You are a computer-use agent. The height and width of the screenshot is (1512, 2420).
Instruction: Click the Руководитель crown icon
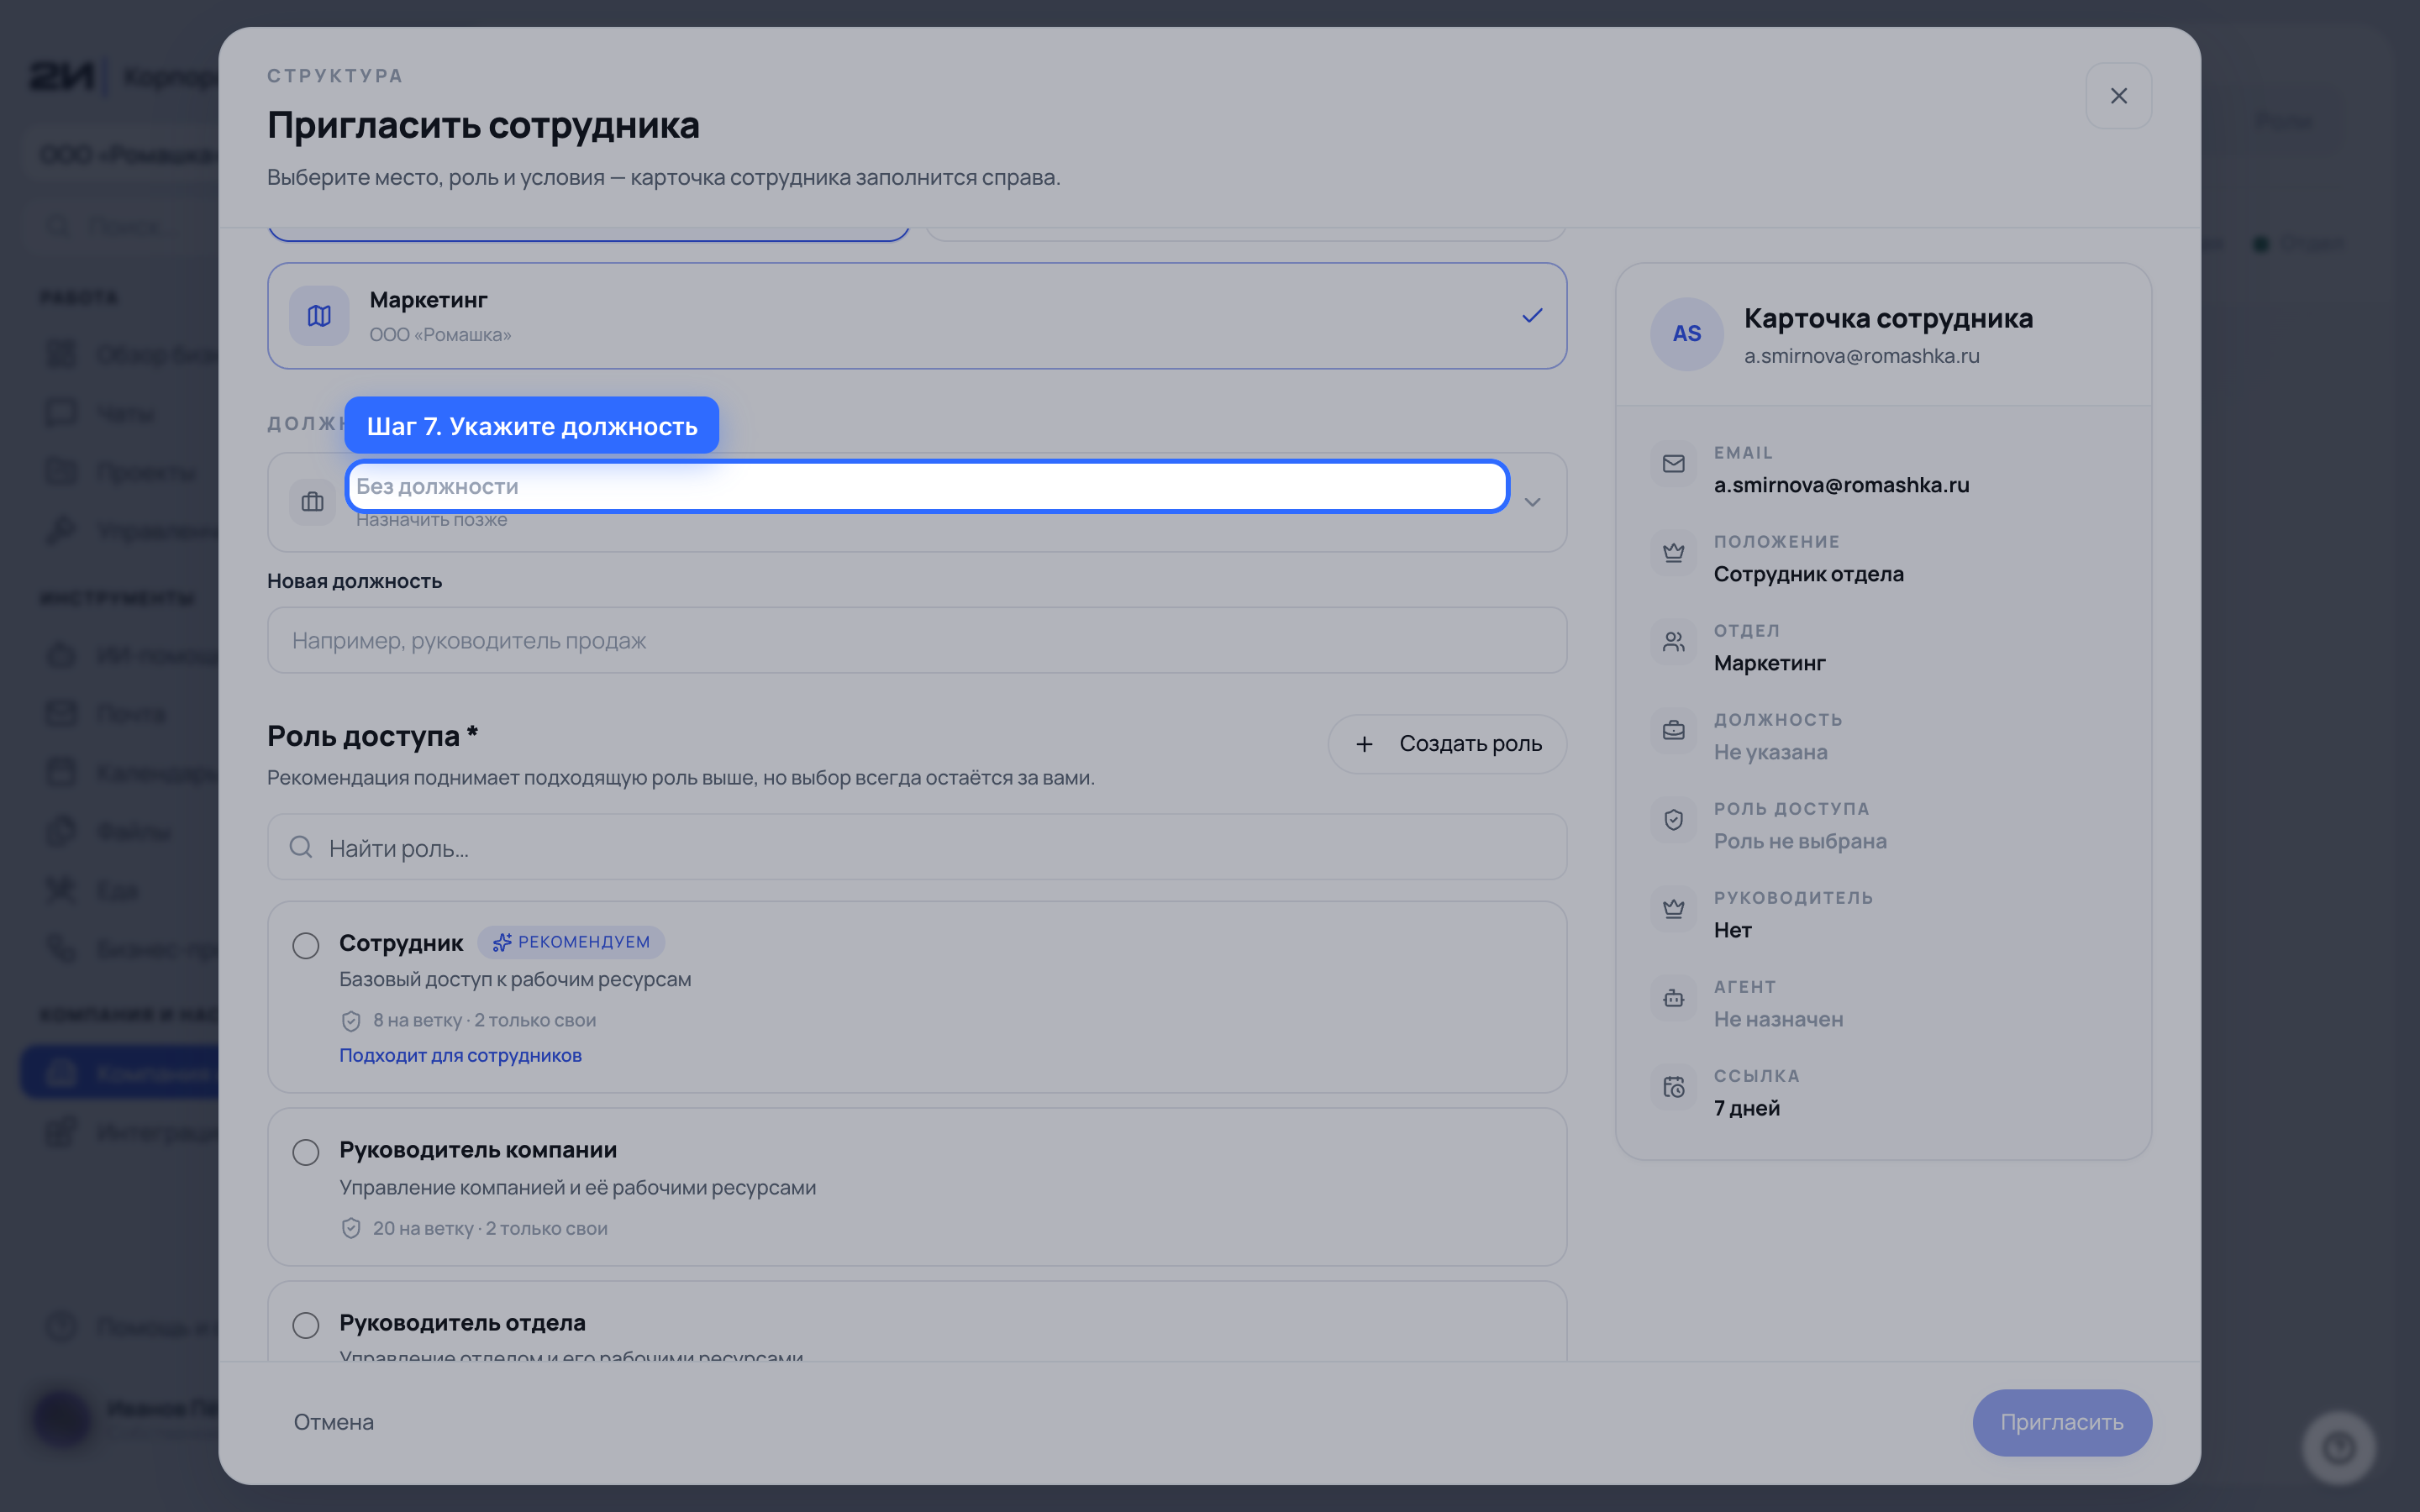pyautogui.click(x=1673, y=909)
